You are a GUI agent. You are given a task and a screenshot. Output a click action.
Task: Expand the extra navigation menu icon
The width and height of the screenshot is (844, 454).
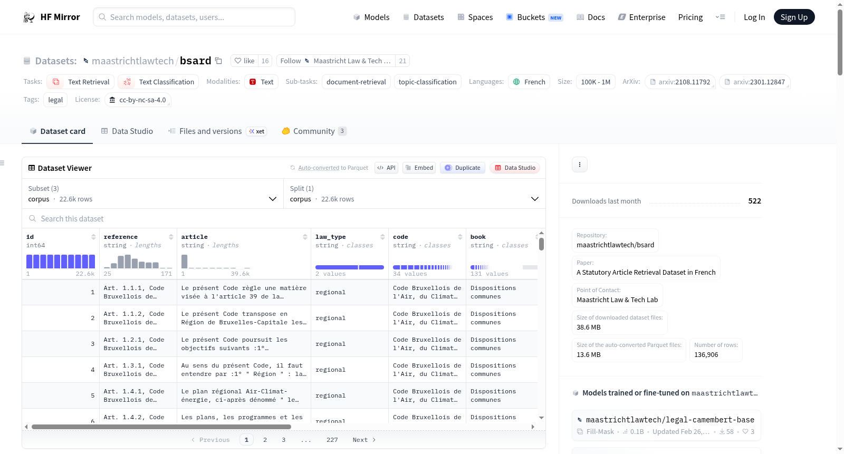pos(720,17)
